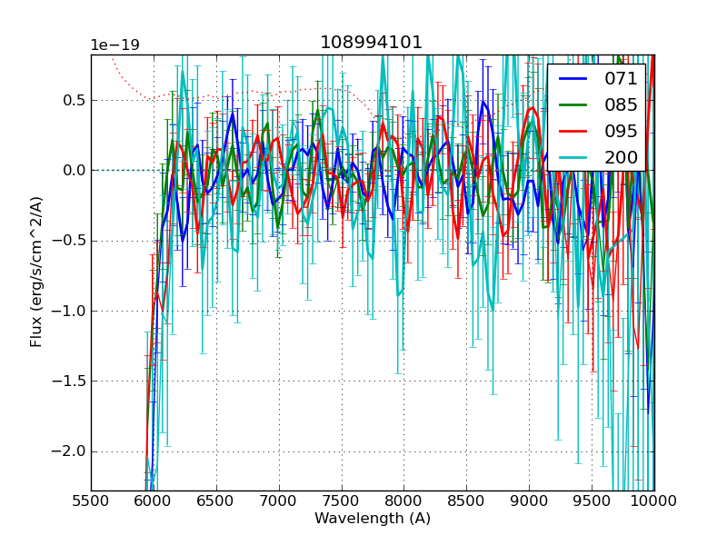Click the cyan line swatch for 200
Image resolution: width=727 pixels, height=545 pixels.
(573, 158)
